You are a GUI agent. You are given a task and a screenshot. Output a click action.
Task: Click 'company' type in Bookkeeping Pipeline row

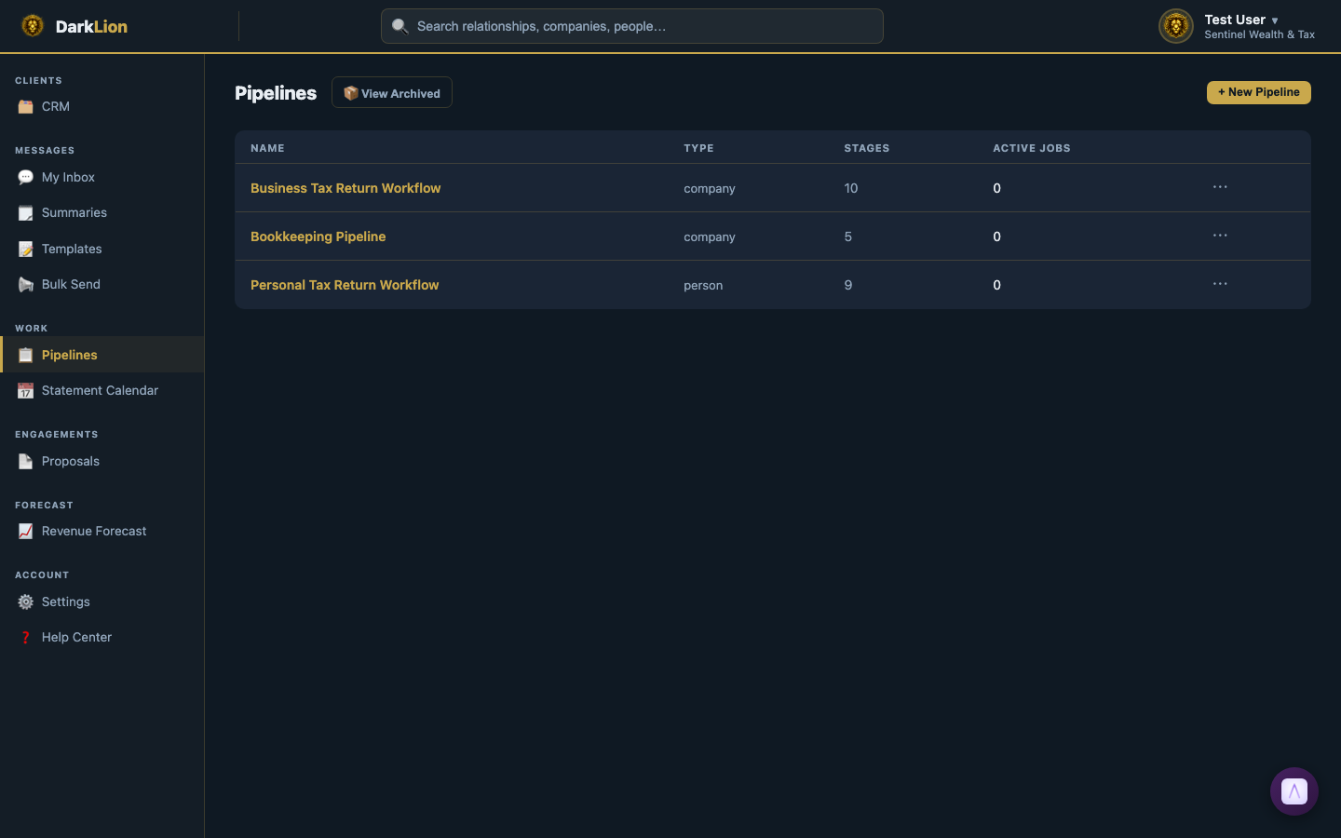(x=710, y=237)
